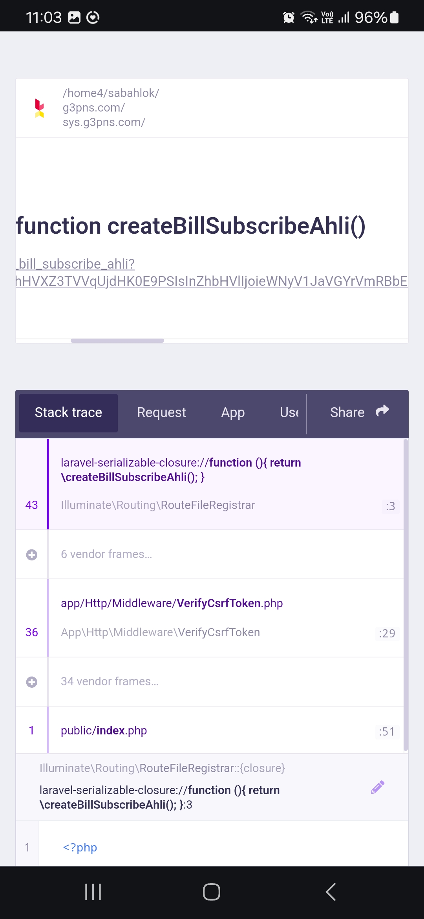Switch to the Request tab
The width and height of the screenshot is (424, 919).
[x=161, y=412]
